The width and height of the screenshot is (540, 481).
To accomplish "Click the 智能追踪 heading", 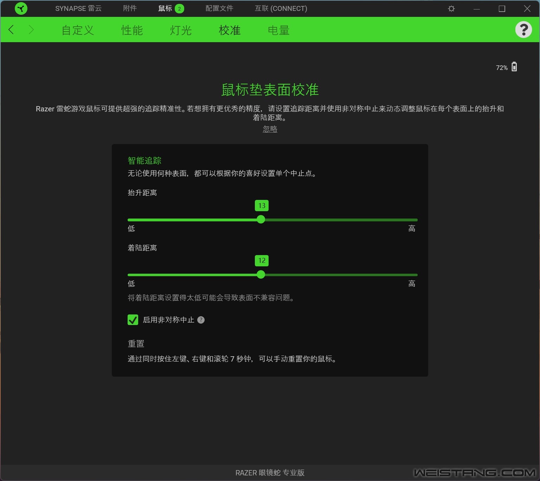I will [x=144, y=161].
